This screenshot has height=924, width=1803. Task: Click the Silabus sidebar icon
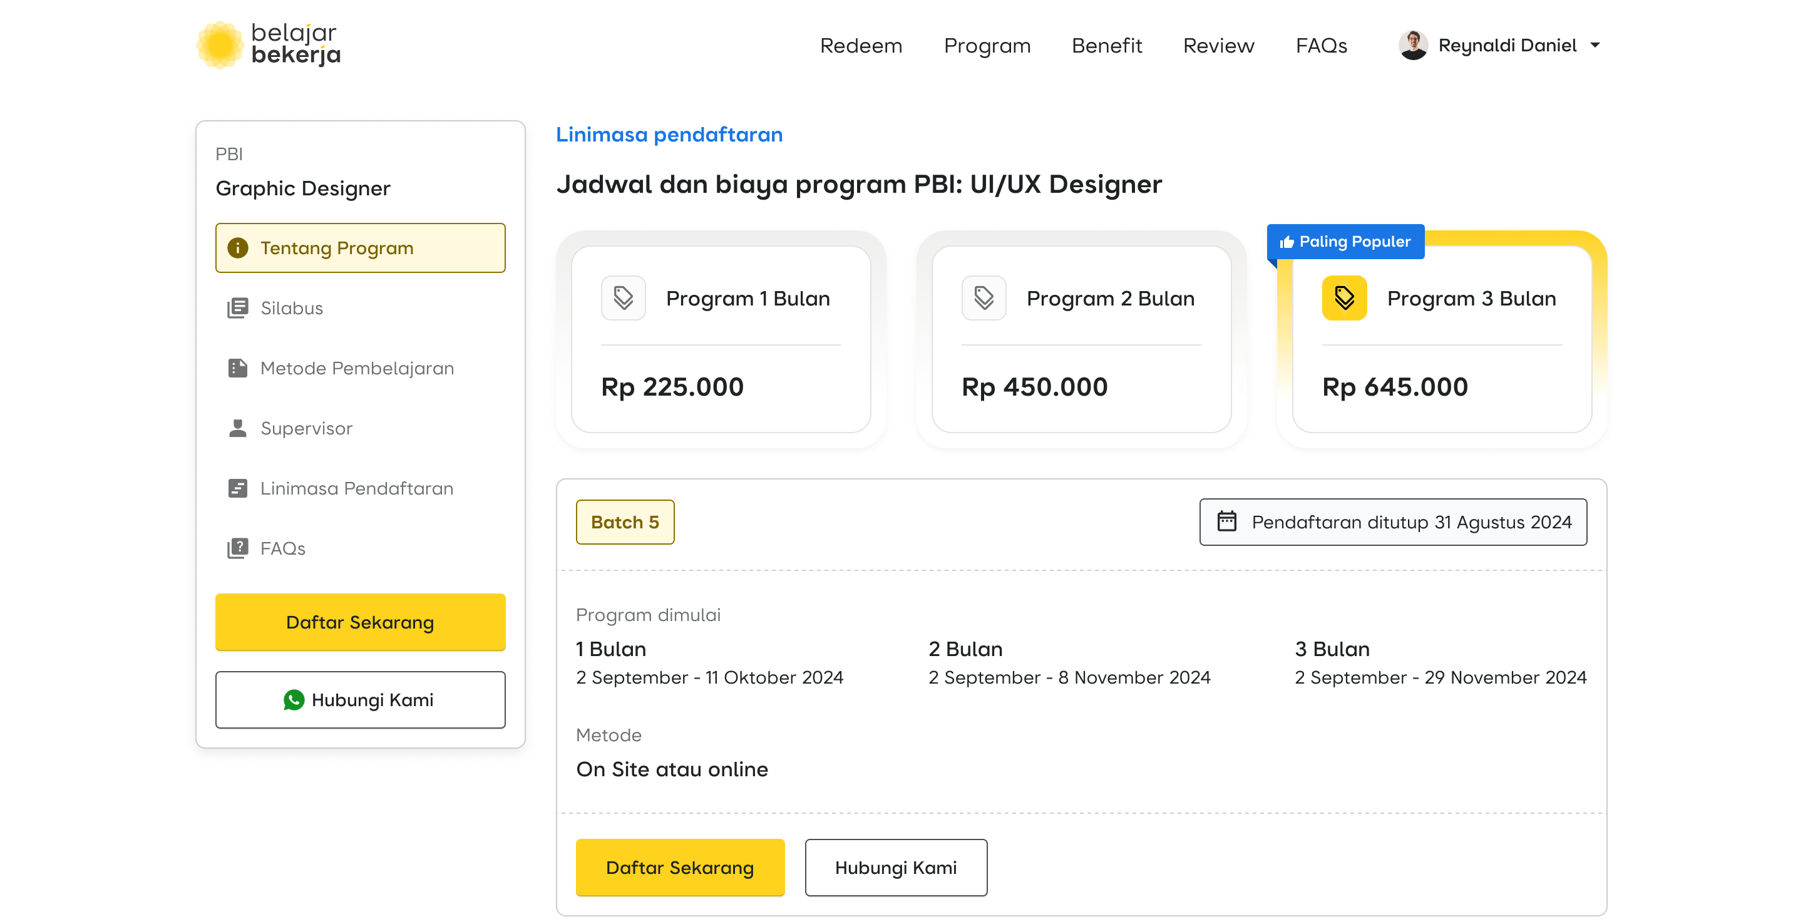coord(237,308)
